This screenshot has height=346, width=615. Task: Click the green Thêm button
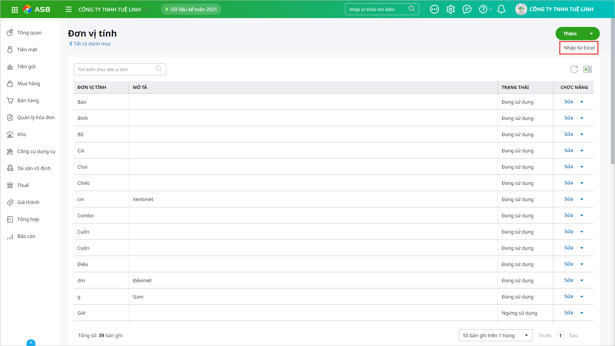click(x=570, y=34)
